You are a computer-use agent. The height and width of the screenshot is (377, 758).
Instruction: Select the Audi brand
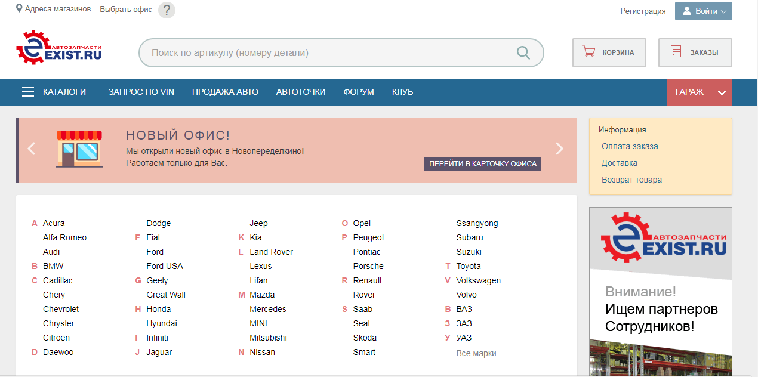click(x=51, y=252)
